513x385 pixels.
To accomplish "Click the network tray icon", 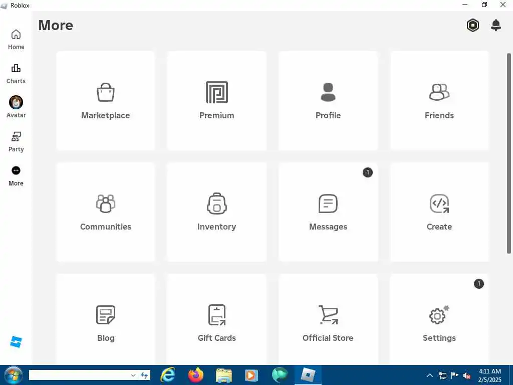I will coord(443,375).
